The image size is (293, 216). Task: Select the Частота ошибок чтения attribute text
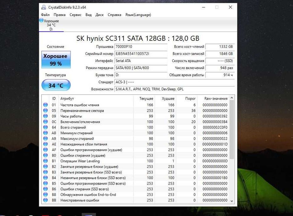80,105
